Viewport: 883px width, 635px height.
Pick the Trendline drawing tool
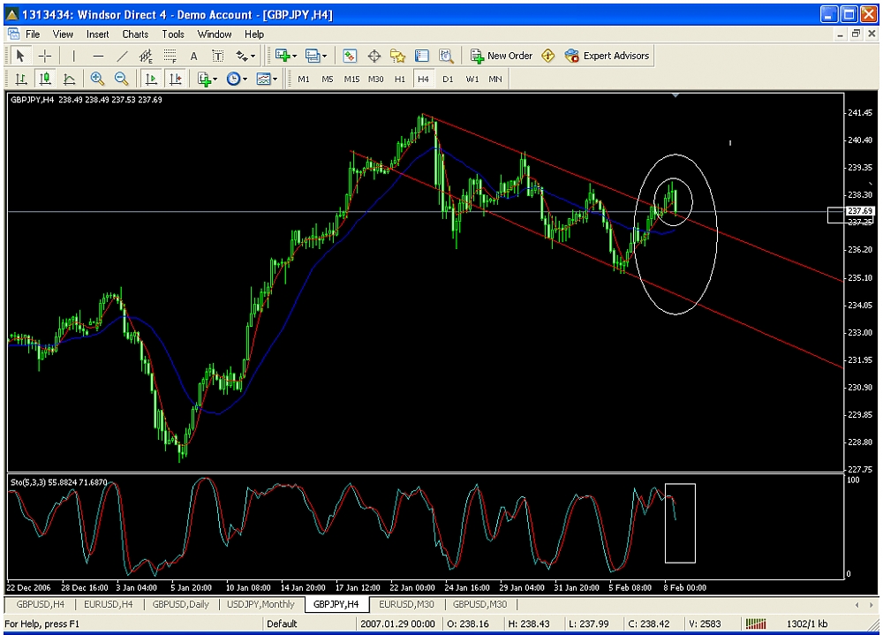pyautogui.click(x=123, y=56)
